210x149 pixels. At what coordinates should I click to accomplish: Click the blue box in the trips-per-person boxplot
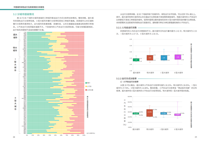[164, 58]
